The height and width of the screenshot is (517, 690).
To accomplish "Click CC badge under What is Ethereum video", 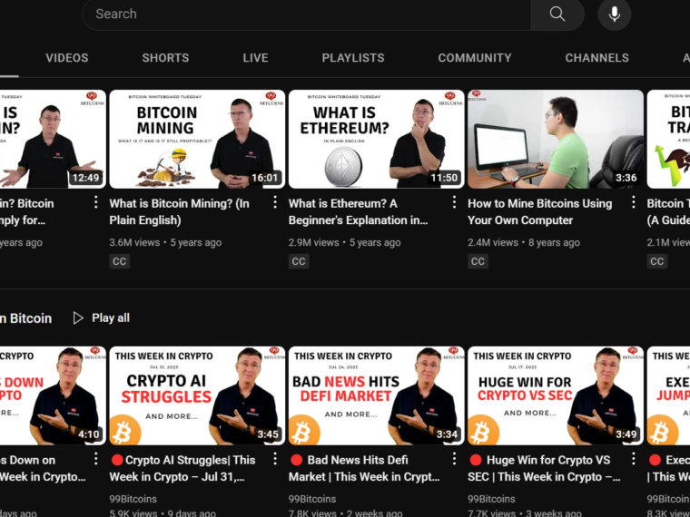I will (299, 261).
